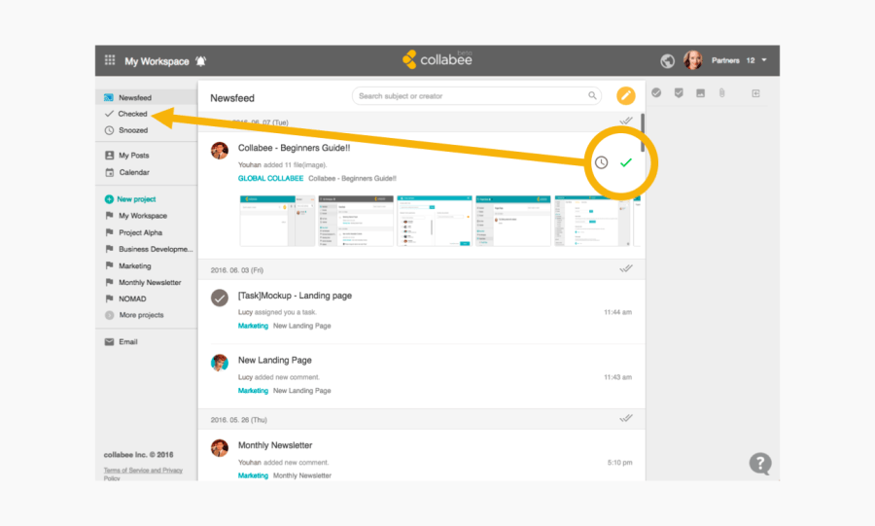Click Youhan's avatar on Beginners Guide post
Image resolution: width=875 pixels, height=526 pixels.
(220, 150)
